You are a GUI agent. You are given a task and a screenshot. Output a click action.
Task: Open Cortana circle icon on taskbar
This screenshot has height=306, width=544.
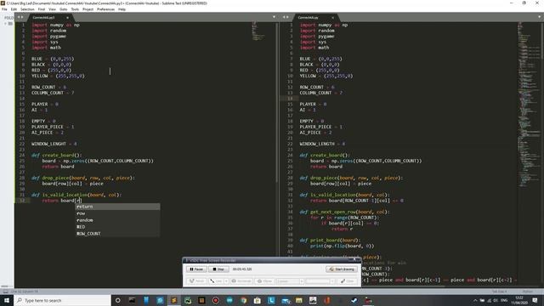(x=118, y=300)
